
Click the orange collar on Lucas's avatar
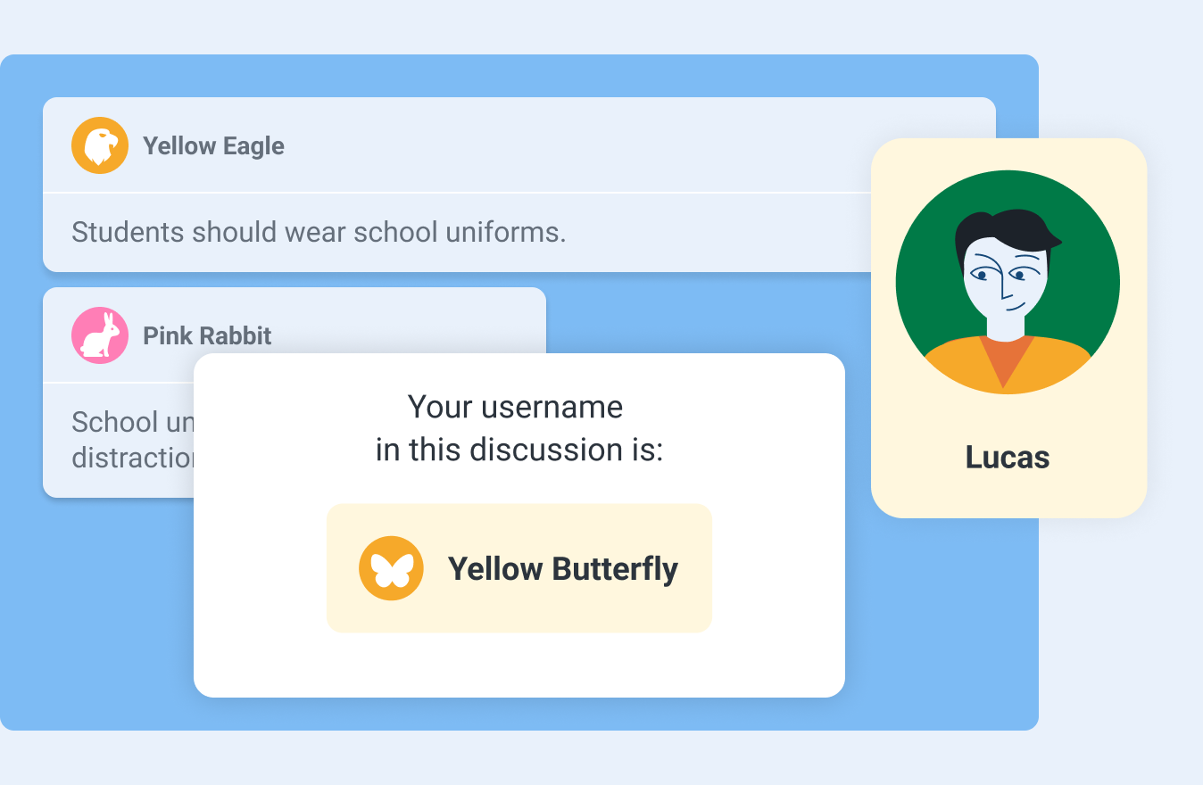click(1007, 359)
